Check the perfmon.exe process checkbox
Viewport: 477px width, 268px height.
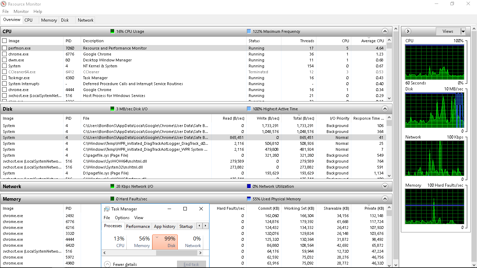5,48
